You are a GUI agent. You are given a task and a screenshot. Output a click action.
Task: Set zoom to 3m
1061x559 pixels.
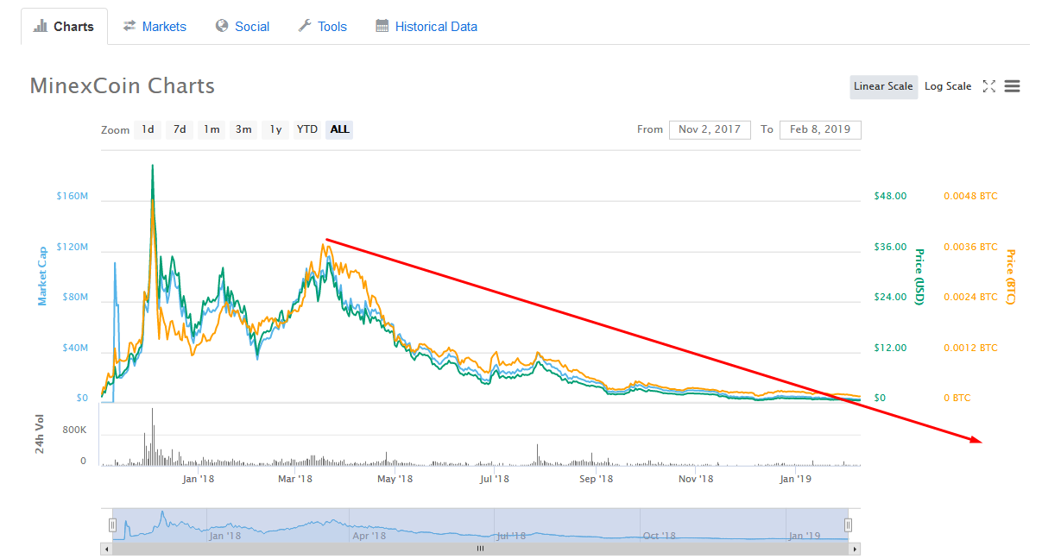click(x=243, y=129)
